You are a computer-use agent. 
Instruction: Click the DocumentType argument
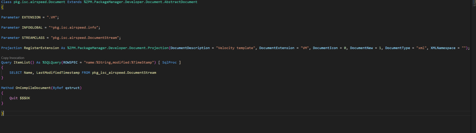[397, 48]
